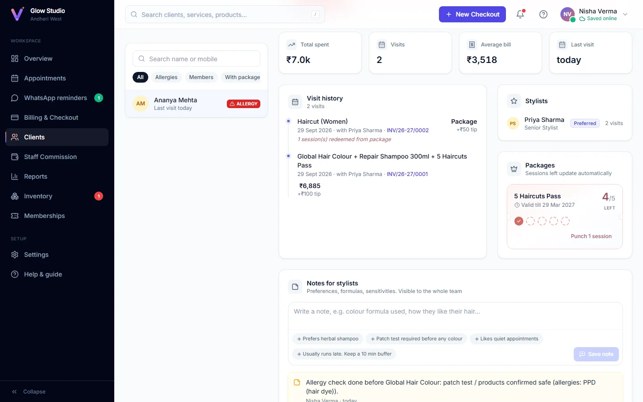The height and width of the screenshot is (402, 643).
Task: Open Staff Commission page
Action: point(57,157)
